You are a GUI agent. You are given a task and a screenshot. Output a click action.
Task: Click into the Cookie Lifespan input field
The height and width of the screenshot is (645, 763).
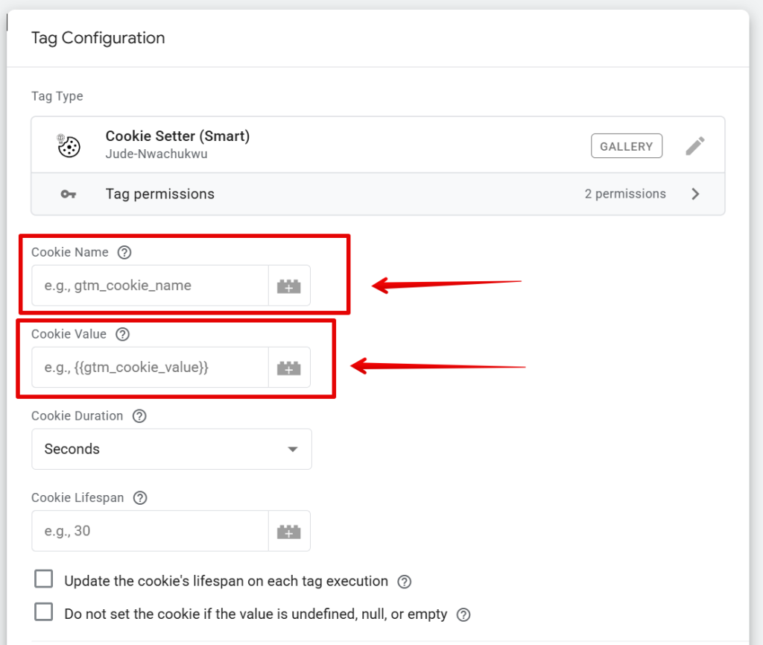(x=150, y=531)
